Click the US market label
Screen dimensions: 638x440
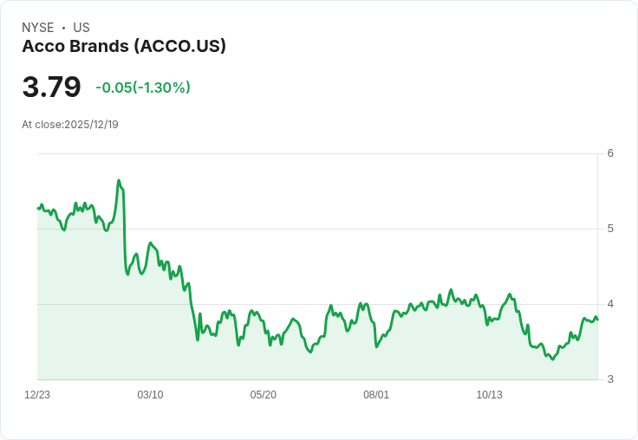[x=81, y=28]
